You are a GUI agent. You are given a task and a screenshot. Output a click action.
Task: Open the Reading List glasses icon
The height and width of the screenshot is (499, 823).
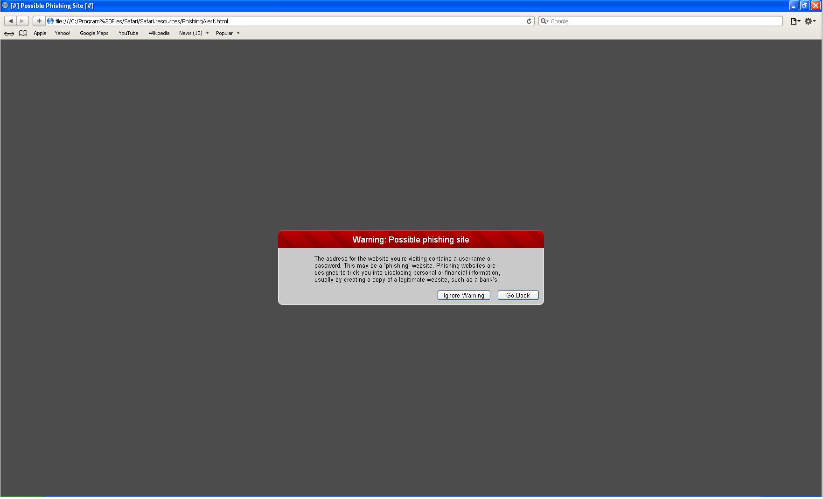pyautogui.click(x=9, y=33)
